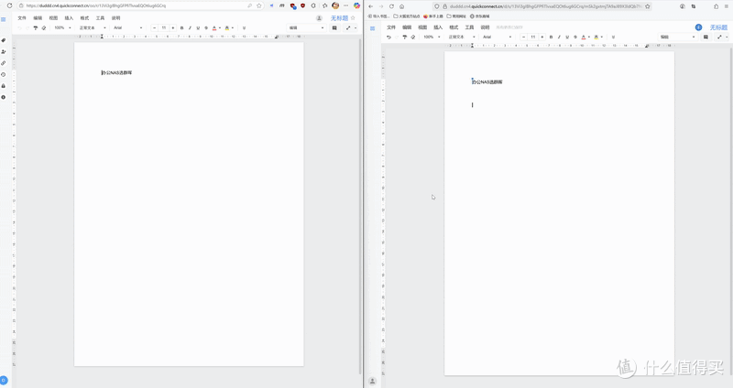Image resolution: width=733 pixels, height=388 pixels.
Task: Go to home page in right browser
Action: (401, 6)
